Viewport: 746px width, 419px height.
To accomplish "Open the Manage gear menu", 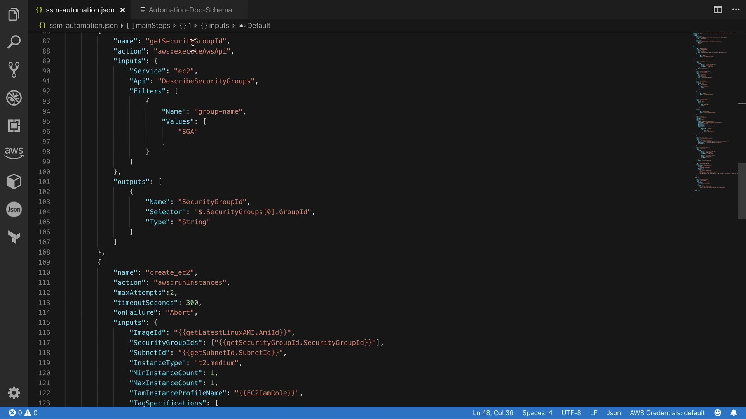I will (x=14, y=393).
